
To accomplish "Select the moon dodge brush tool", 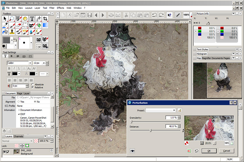I will 38,32.
